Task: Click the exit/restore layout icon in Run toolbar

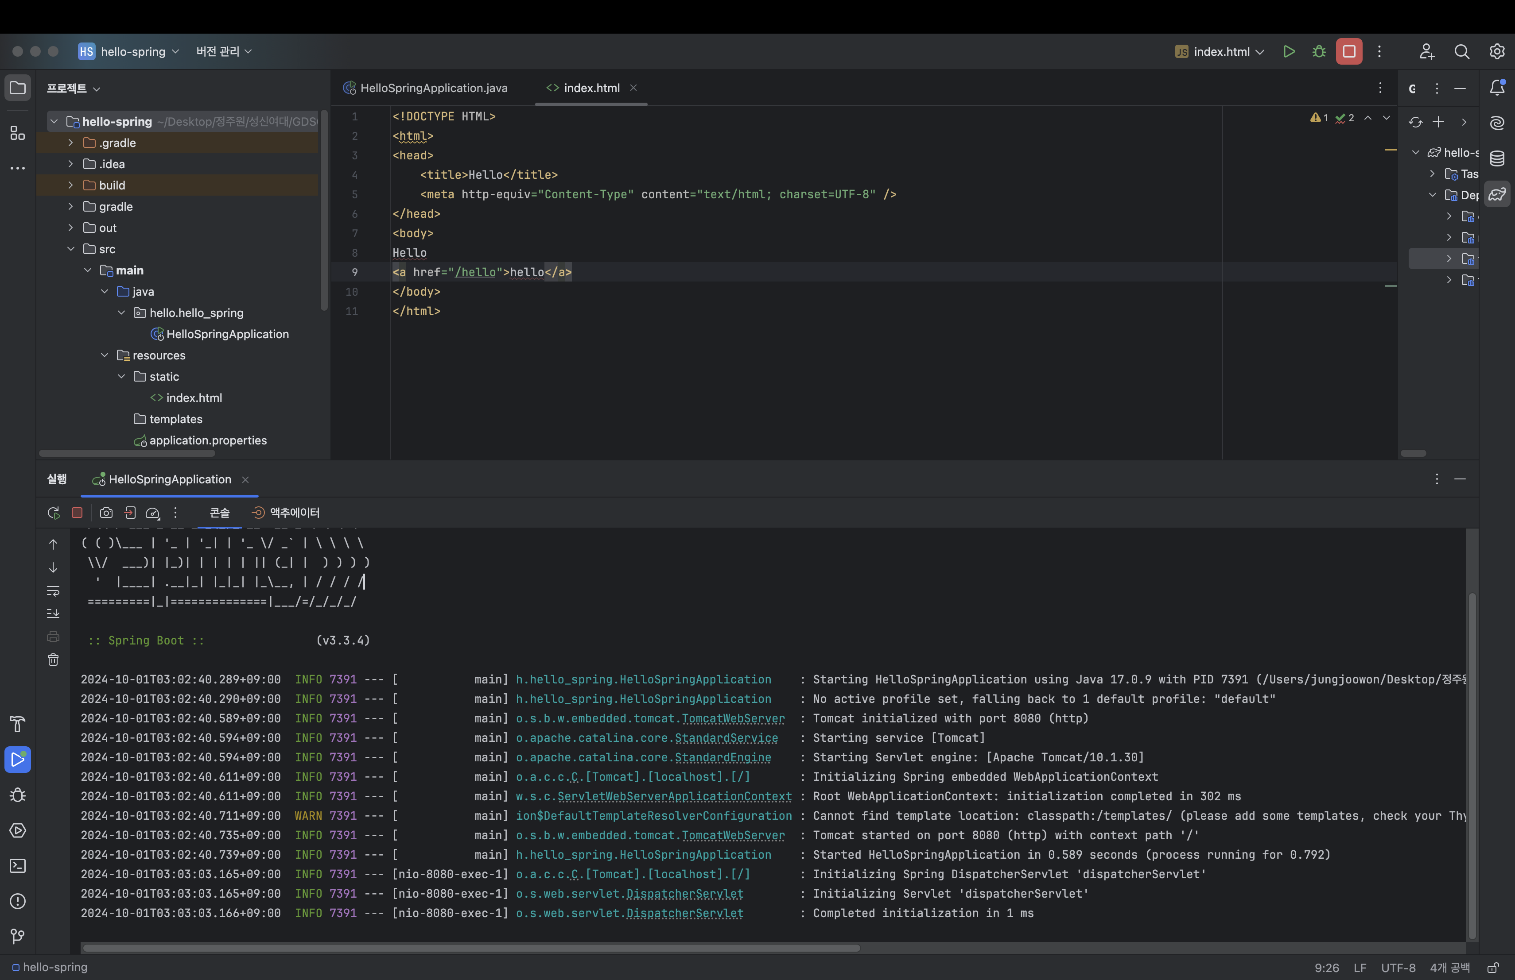Action: 130,513
